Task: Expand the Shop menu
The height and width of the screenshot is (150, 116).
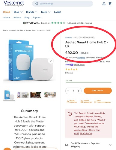Action: (x=18, y=12)
